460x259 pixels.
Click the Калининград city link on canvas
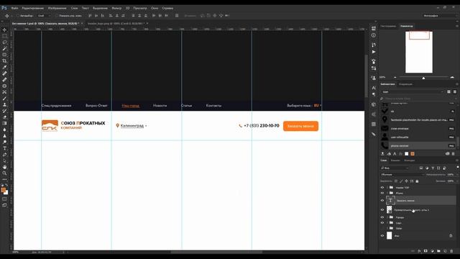(x=132, y=126)
